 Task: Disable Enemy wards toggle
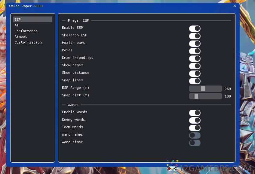[195, 120]
